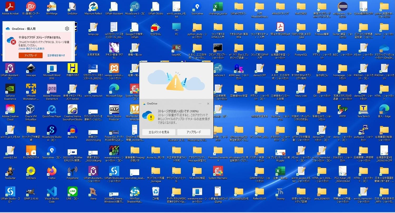This screenshot has height=213, width=395.
Task: Close the OneDrive storage warning dialog
Action: click(x=208, y=104)
